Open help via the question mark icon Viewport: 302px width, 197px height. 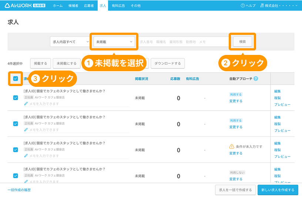coord(243,6)
